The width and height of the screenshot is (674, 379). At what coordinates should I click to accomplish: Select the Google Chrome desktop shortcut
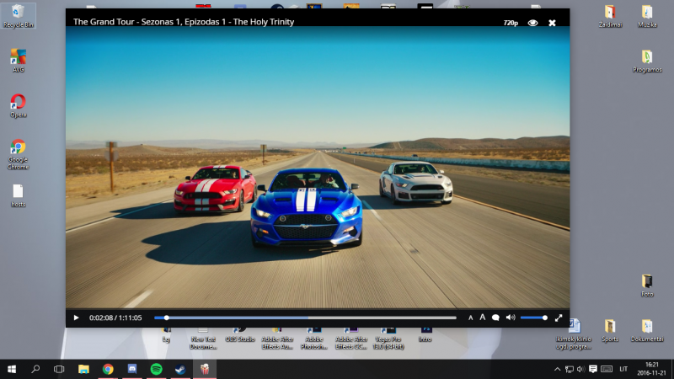(x=18, y=154)
